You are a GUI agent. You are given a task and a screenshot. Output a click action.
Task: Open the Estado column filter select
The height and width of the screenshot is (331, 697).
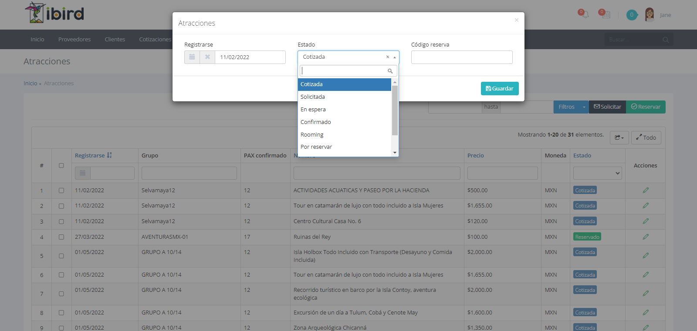(x=597, y=173)
